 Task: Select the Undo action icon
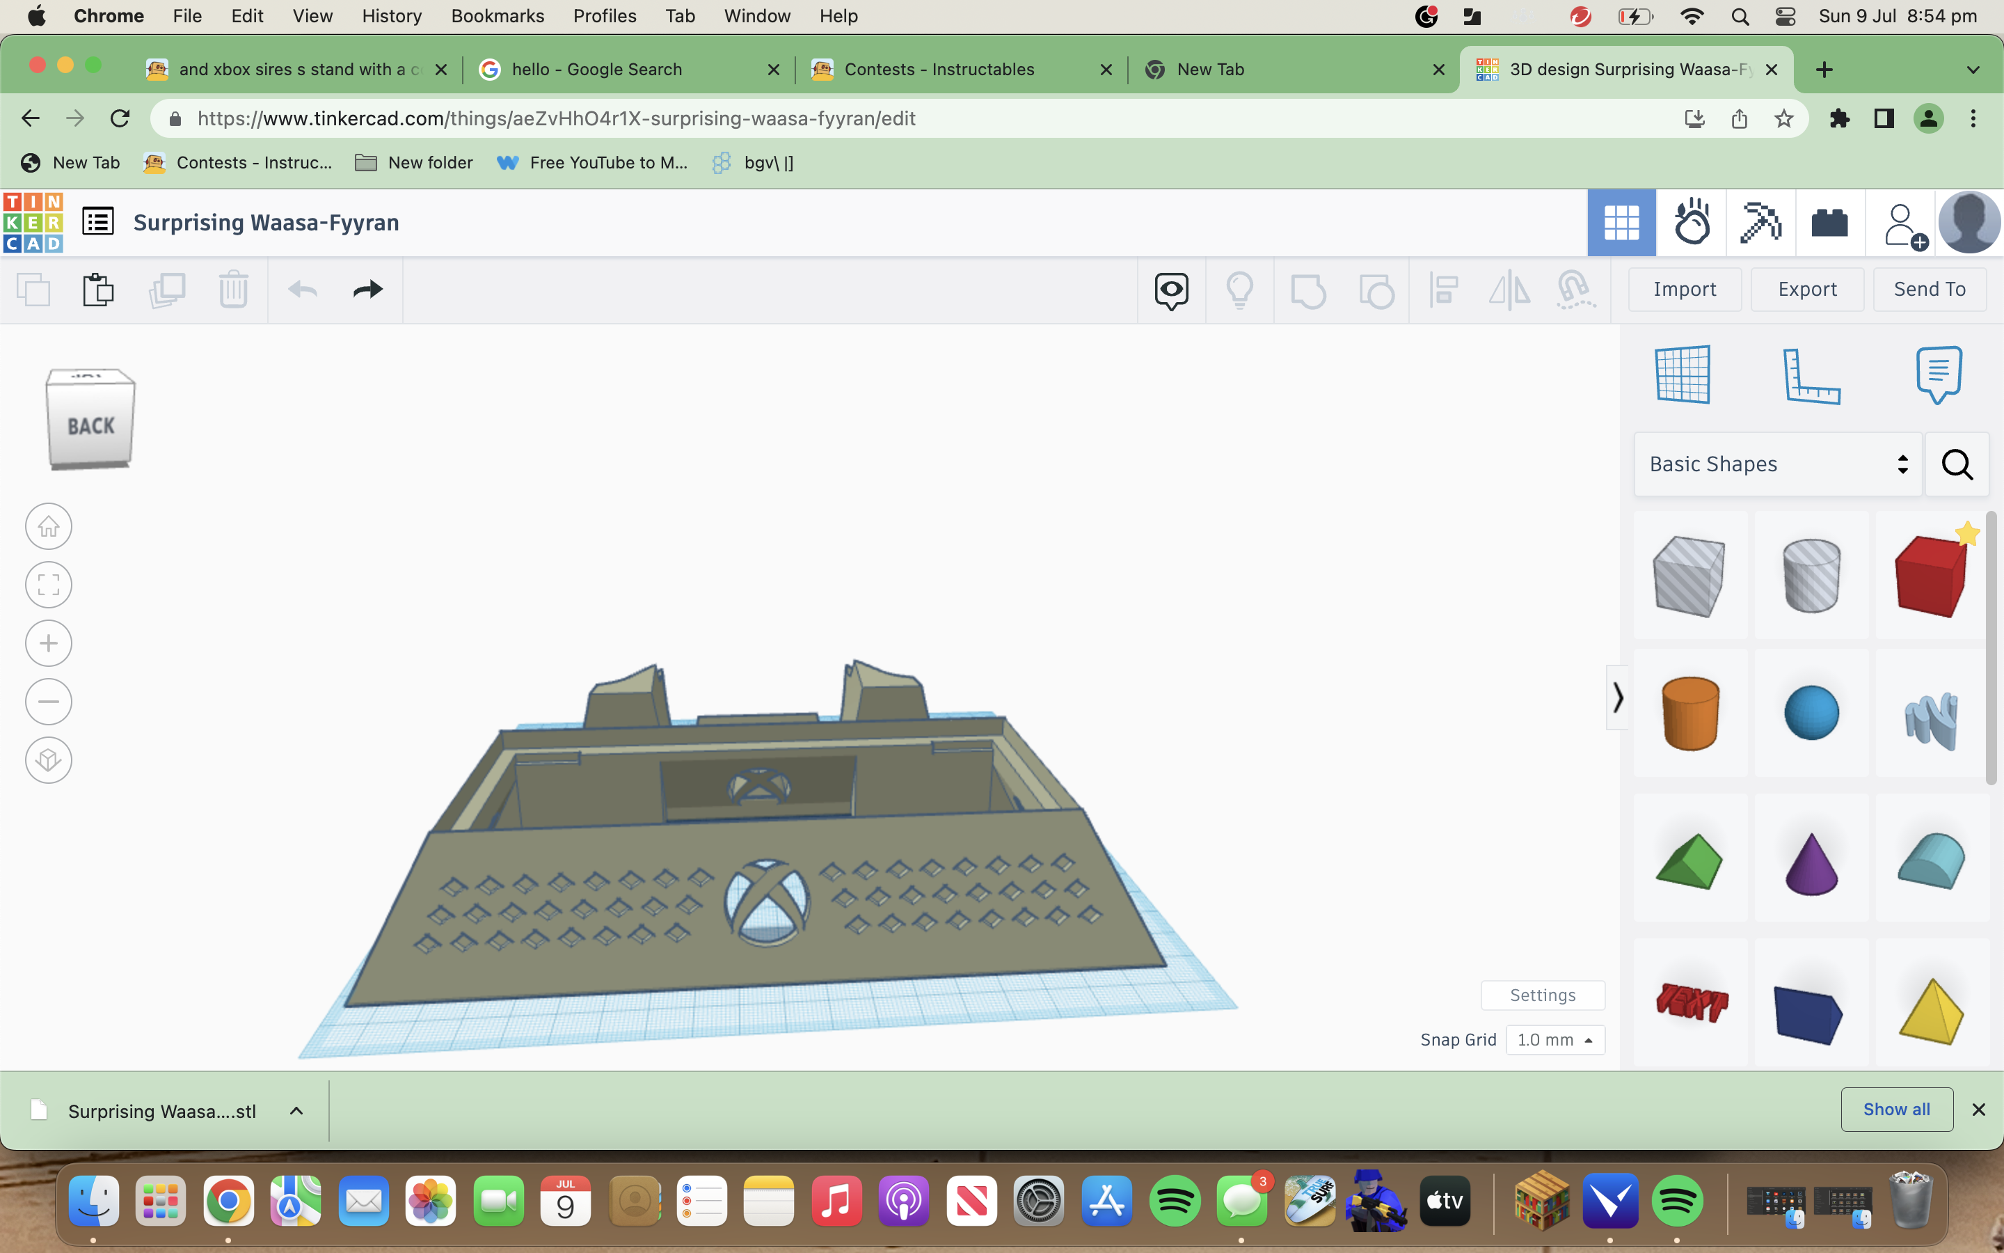click(301, 289)
